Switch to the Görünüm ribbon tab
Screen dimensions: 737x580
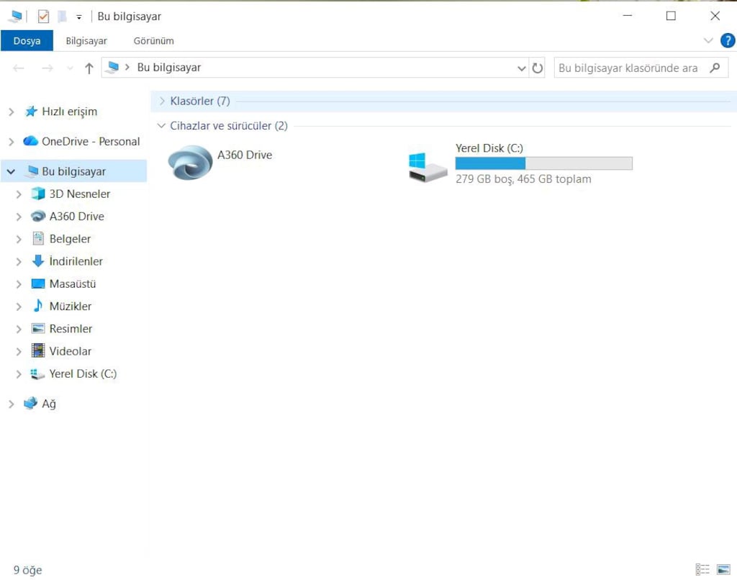tap(154, 41)
